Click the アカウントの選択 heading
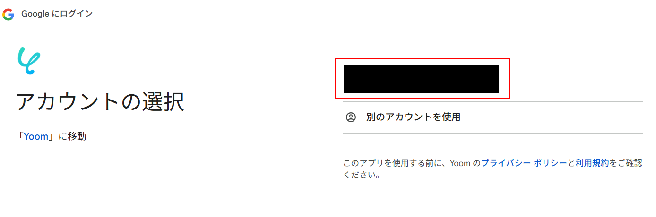The height and width of the screenshot is (217, 656). tap(100, 102)
